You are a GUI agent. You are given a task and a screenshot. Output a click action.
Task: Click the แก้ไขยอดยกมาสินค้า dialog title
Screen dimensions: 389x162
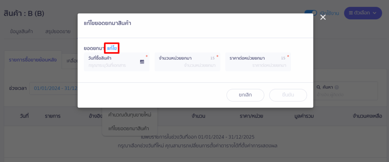[x=108, y=24]
